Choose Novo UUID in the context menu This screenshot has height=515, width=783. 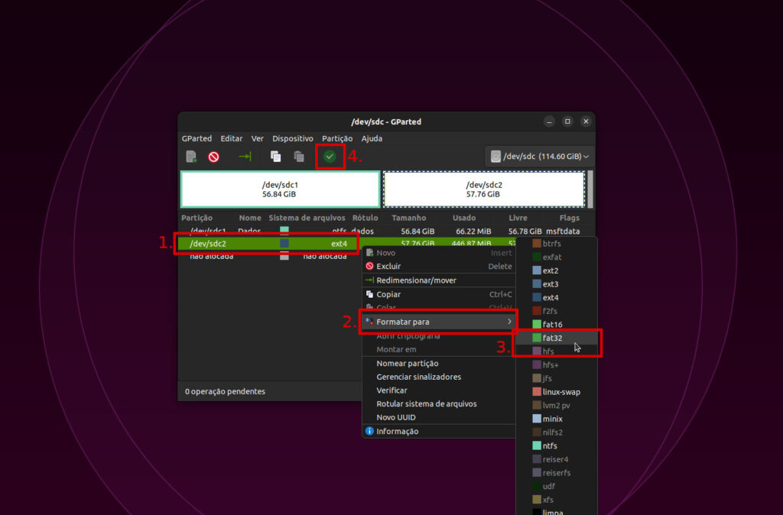439,418
